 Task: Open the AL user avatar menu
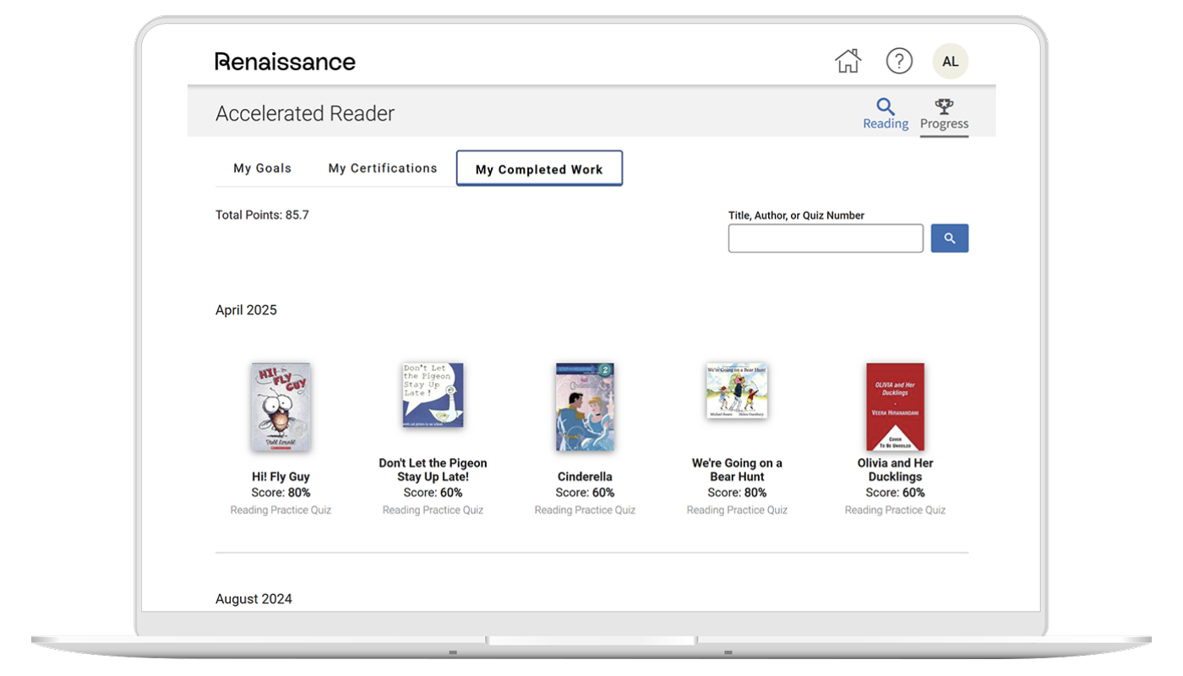point(950,61)
